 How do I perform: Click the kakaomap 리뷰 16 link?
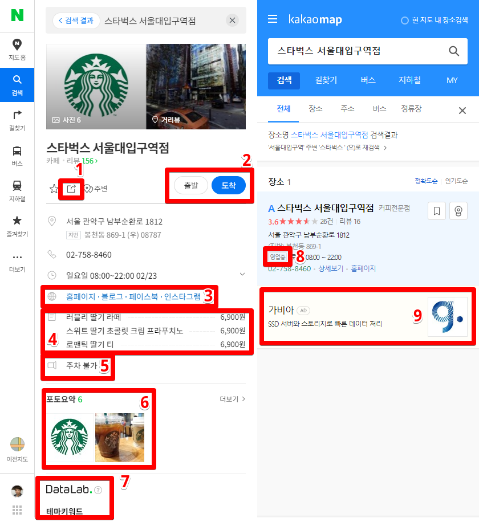click(350, 222)
